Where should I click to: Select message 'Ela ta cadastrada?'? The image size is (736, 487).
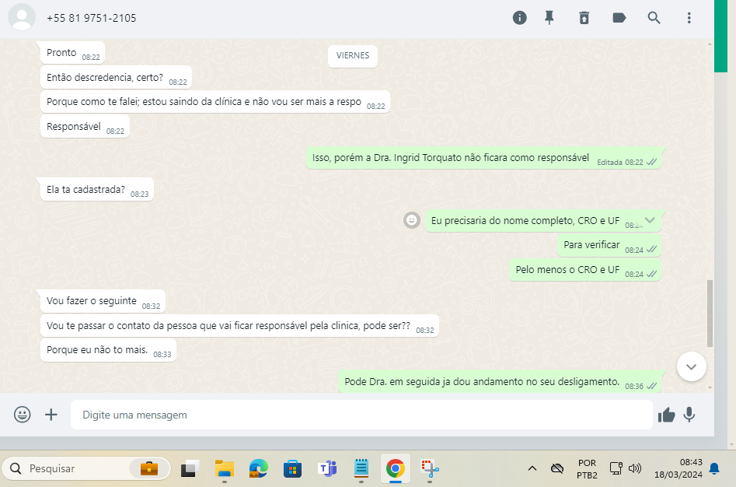97,190
